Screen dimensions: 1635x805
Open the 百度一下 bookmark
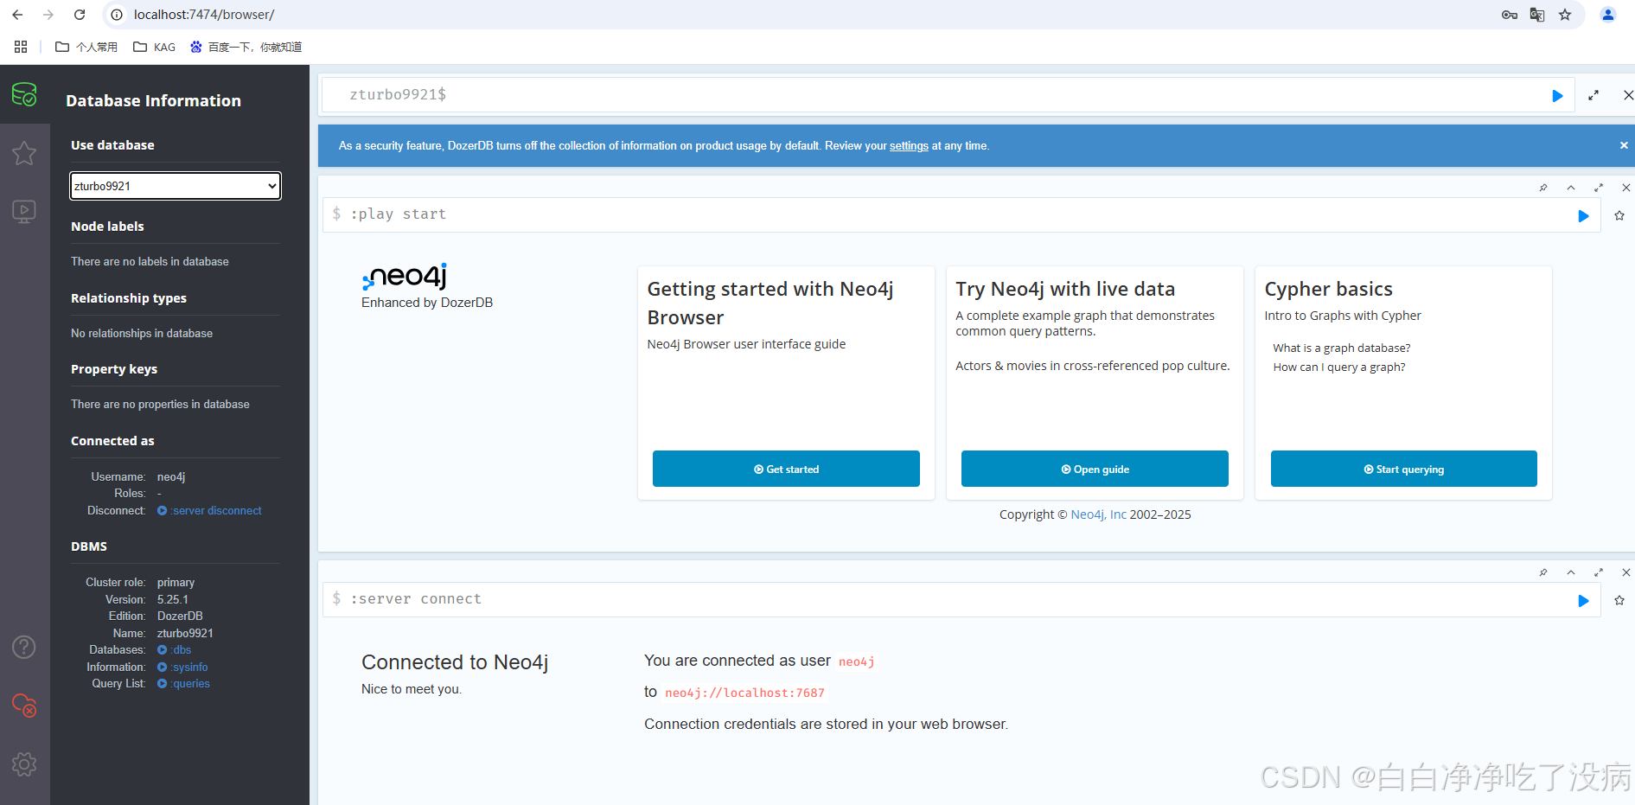[x=246, y=47]
